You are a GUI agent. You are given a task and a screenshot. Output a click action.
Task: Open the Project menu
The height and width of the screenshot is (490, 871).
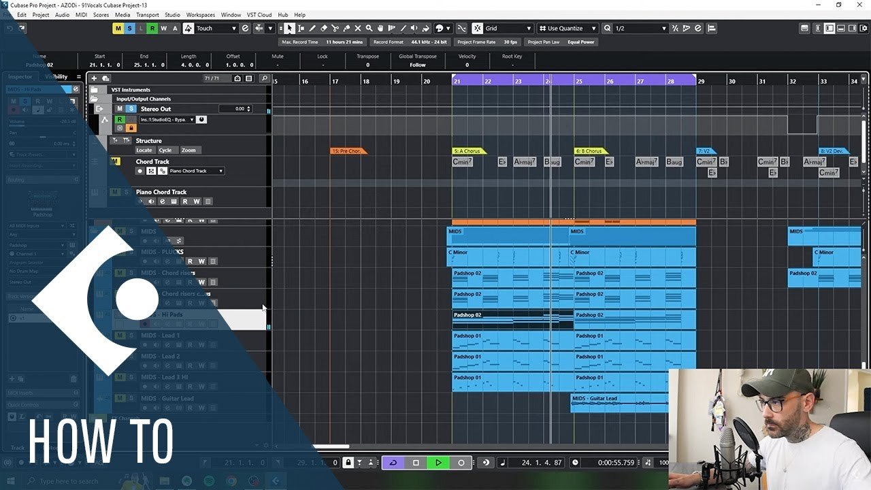point(41,14)
